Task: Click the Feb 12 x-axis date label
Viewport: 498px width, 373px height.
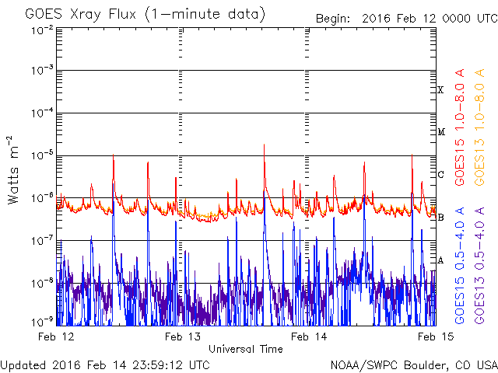Action: tap(58, 336)
